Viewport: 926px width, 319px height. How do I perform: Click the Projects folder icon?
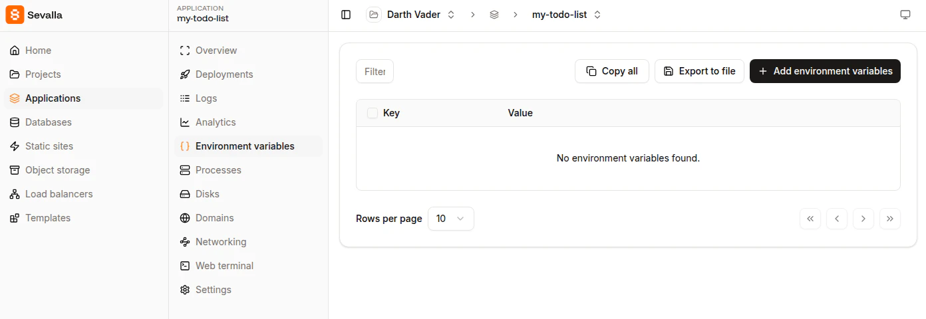tap(15, 74)
